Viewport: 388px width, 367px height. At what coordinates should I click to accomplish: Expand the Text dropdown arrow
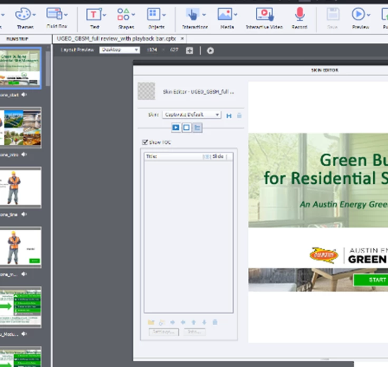click(104, 15)
